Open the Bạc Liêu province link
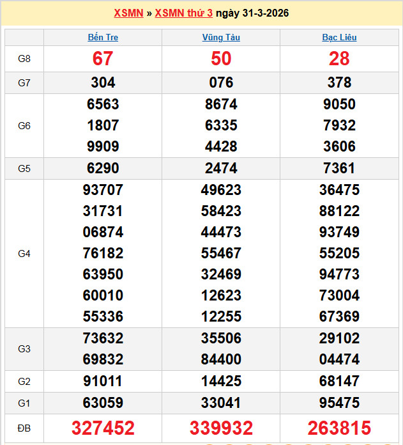 point(339,37)
